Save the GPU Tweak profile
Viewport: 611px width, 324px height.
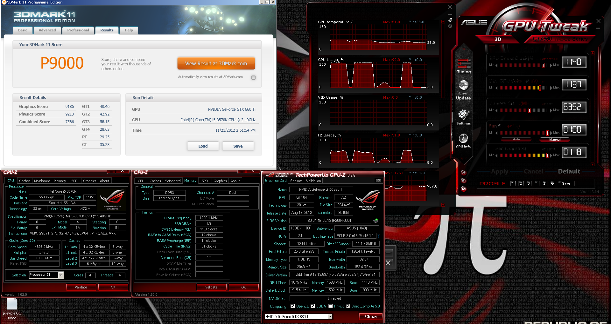[566, 183]
